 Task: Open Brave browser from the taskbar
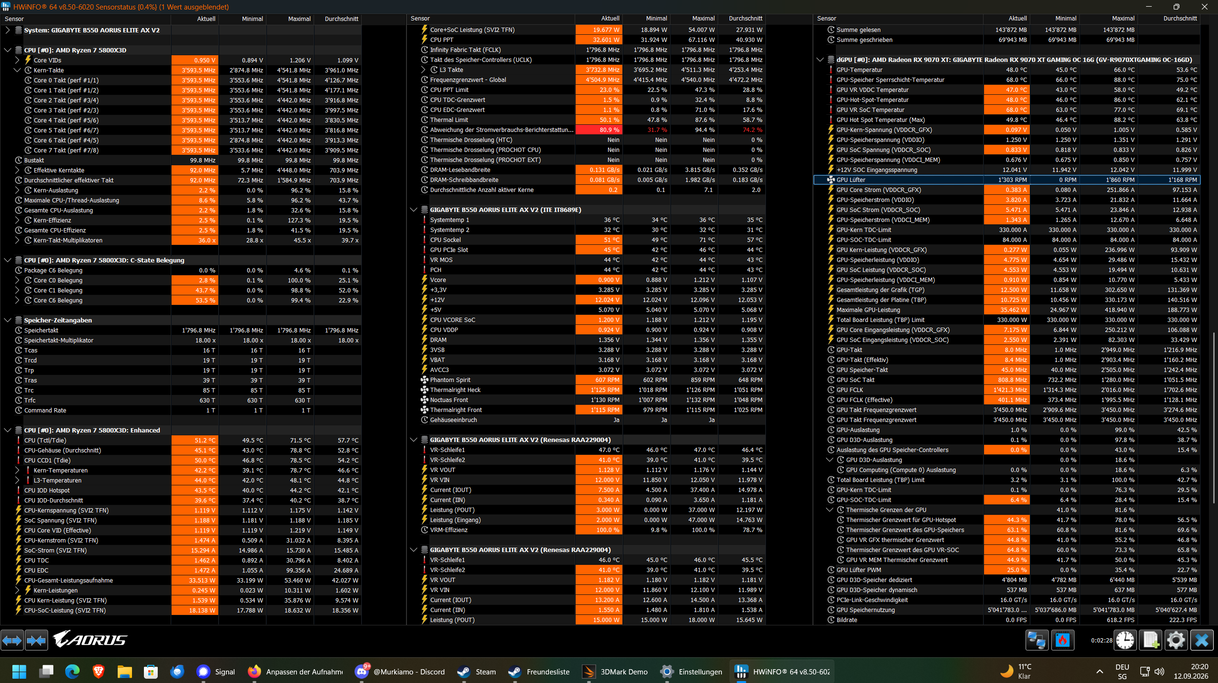click(x=98, y=672)
